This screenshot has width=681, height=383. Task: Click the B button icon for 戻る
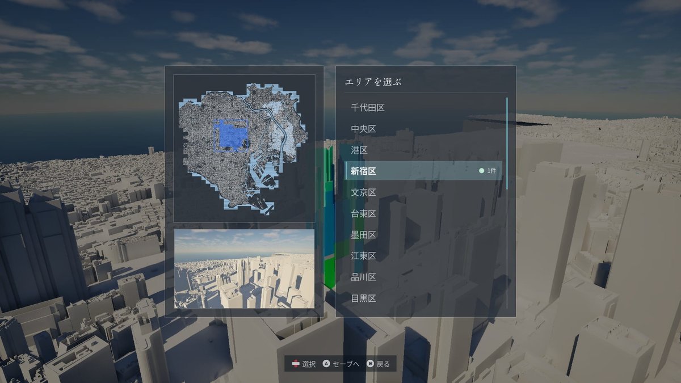370,364
